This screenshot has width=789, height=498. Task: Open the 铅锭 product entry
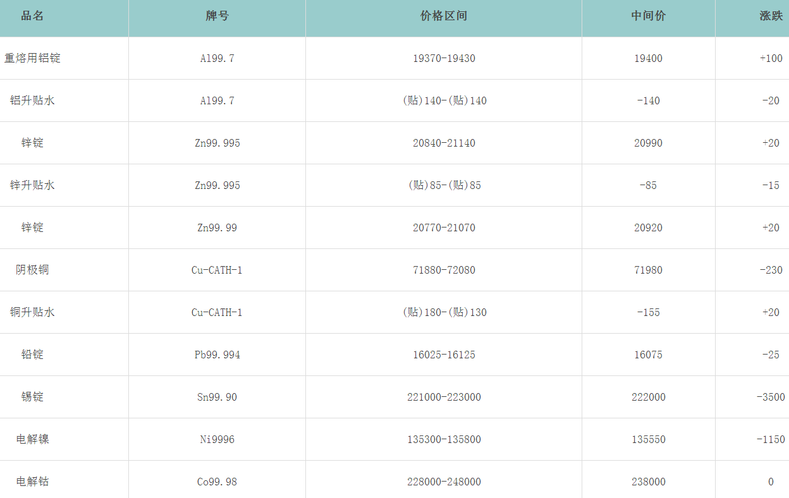click(x=32, y=355)
